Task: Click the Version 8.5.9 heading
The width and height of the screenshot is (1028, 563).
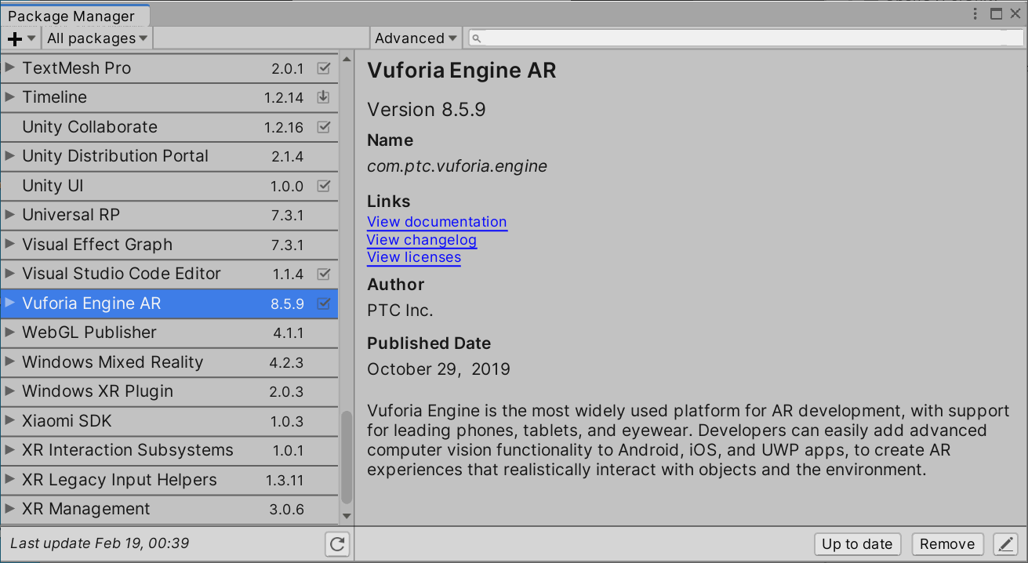Action: coord(427,110)
